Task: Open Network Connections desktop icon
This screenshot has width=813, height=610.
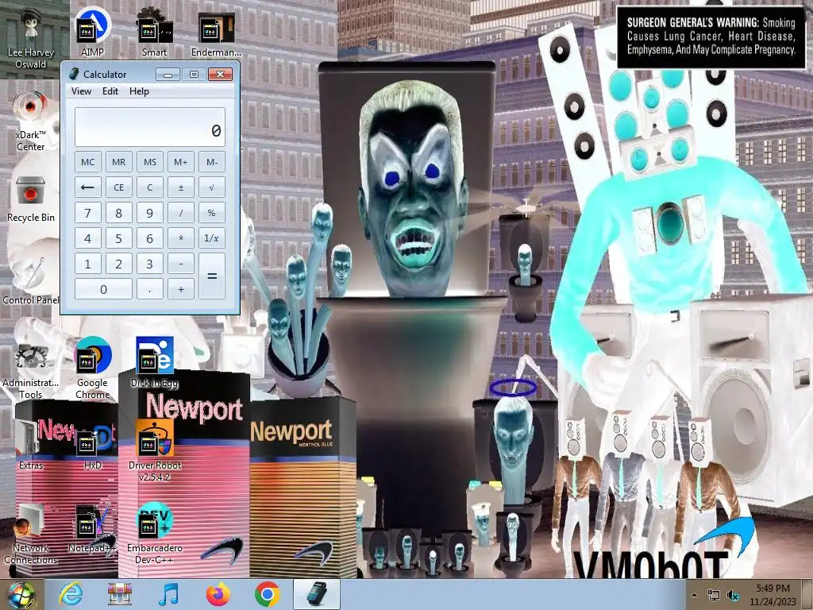Action: (x=31, y=535)
